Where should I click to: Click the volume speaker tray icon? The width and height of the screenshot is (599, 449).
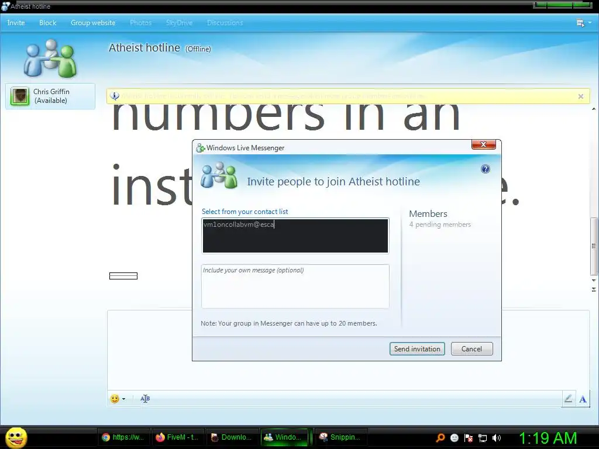[497, 438]
